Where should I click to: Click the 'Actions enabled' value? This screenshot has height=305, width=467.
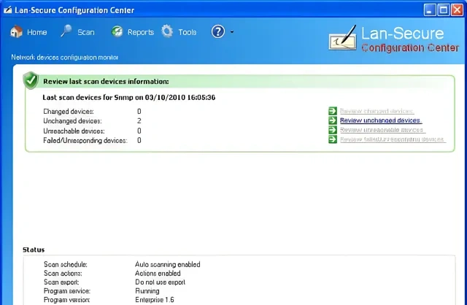pyautogui.click(x=158, y=273)
